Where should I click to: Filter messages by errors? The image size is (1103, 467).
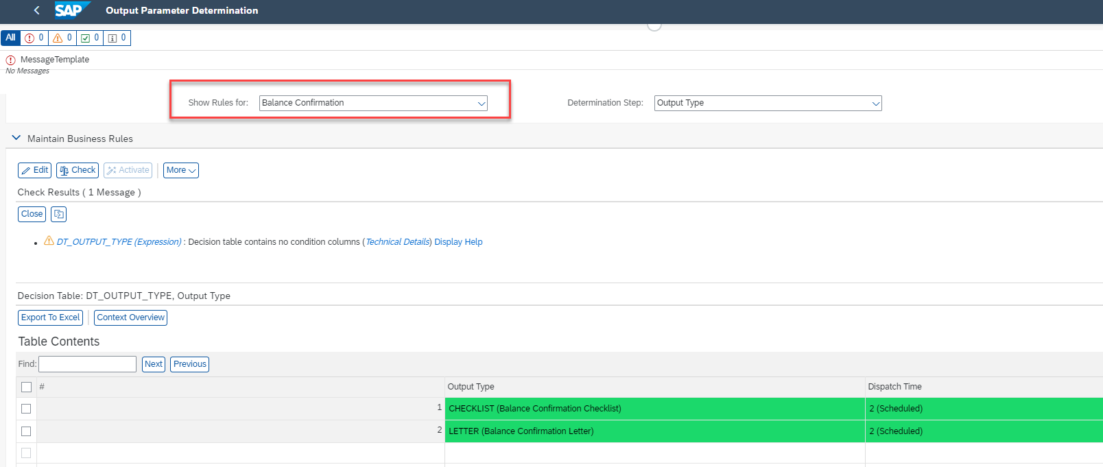tap(34, 38)
